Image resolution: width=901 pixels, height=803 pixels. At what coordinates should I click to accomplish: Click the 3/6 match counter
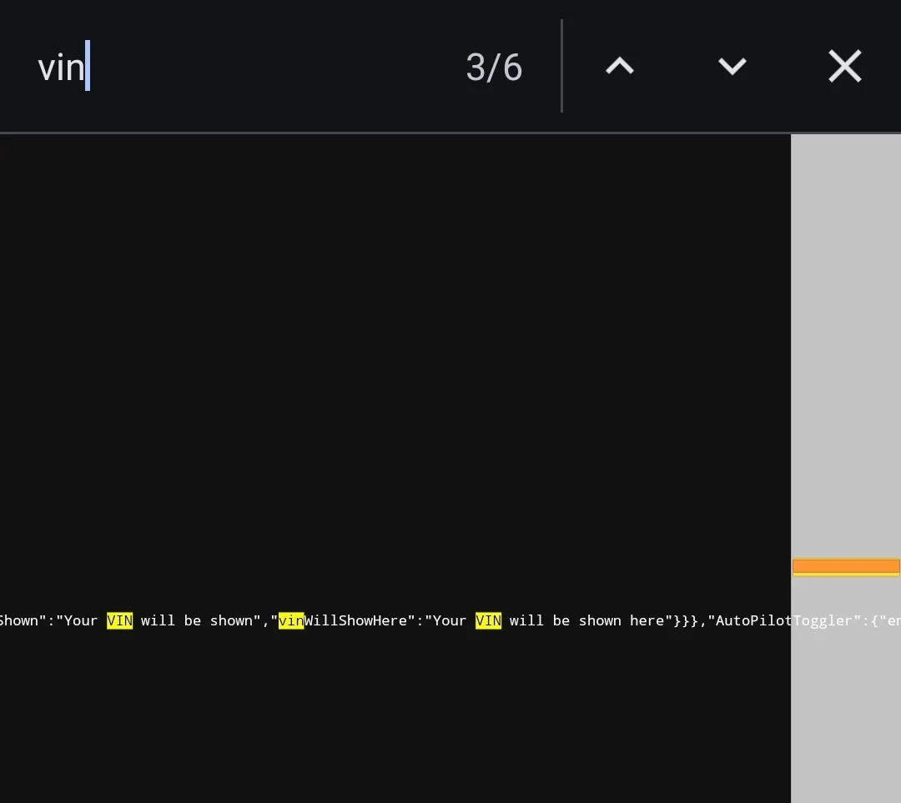(x=494, y=68)
